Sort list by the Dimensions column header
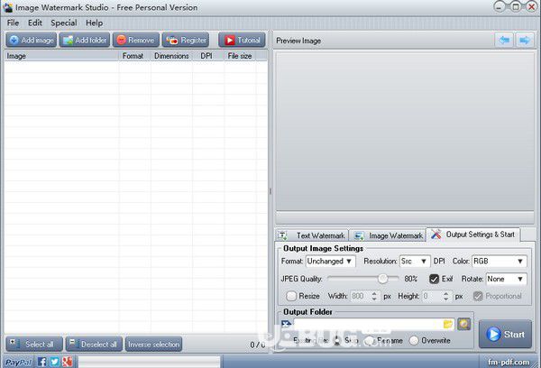 tap(171, 56)
